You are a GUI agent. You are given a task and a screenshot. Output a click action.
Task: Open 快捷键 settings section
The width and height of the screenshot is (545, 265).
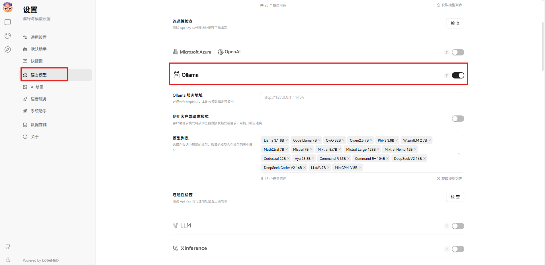[56, 61]
